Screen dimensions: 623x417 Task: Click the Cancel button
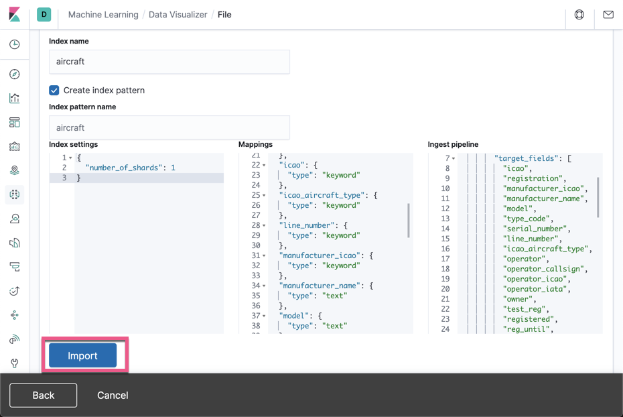point(113,395)
